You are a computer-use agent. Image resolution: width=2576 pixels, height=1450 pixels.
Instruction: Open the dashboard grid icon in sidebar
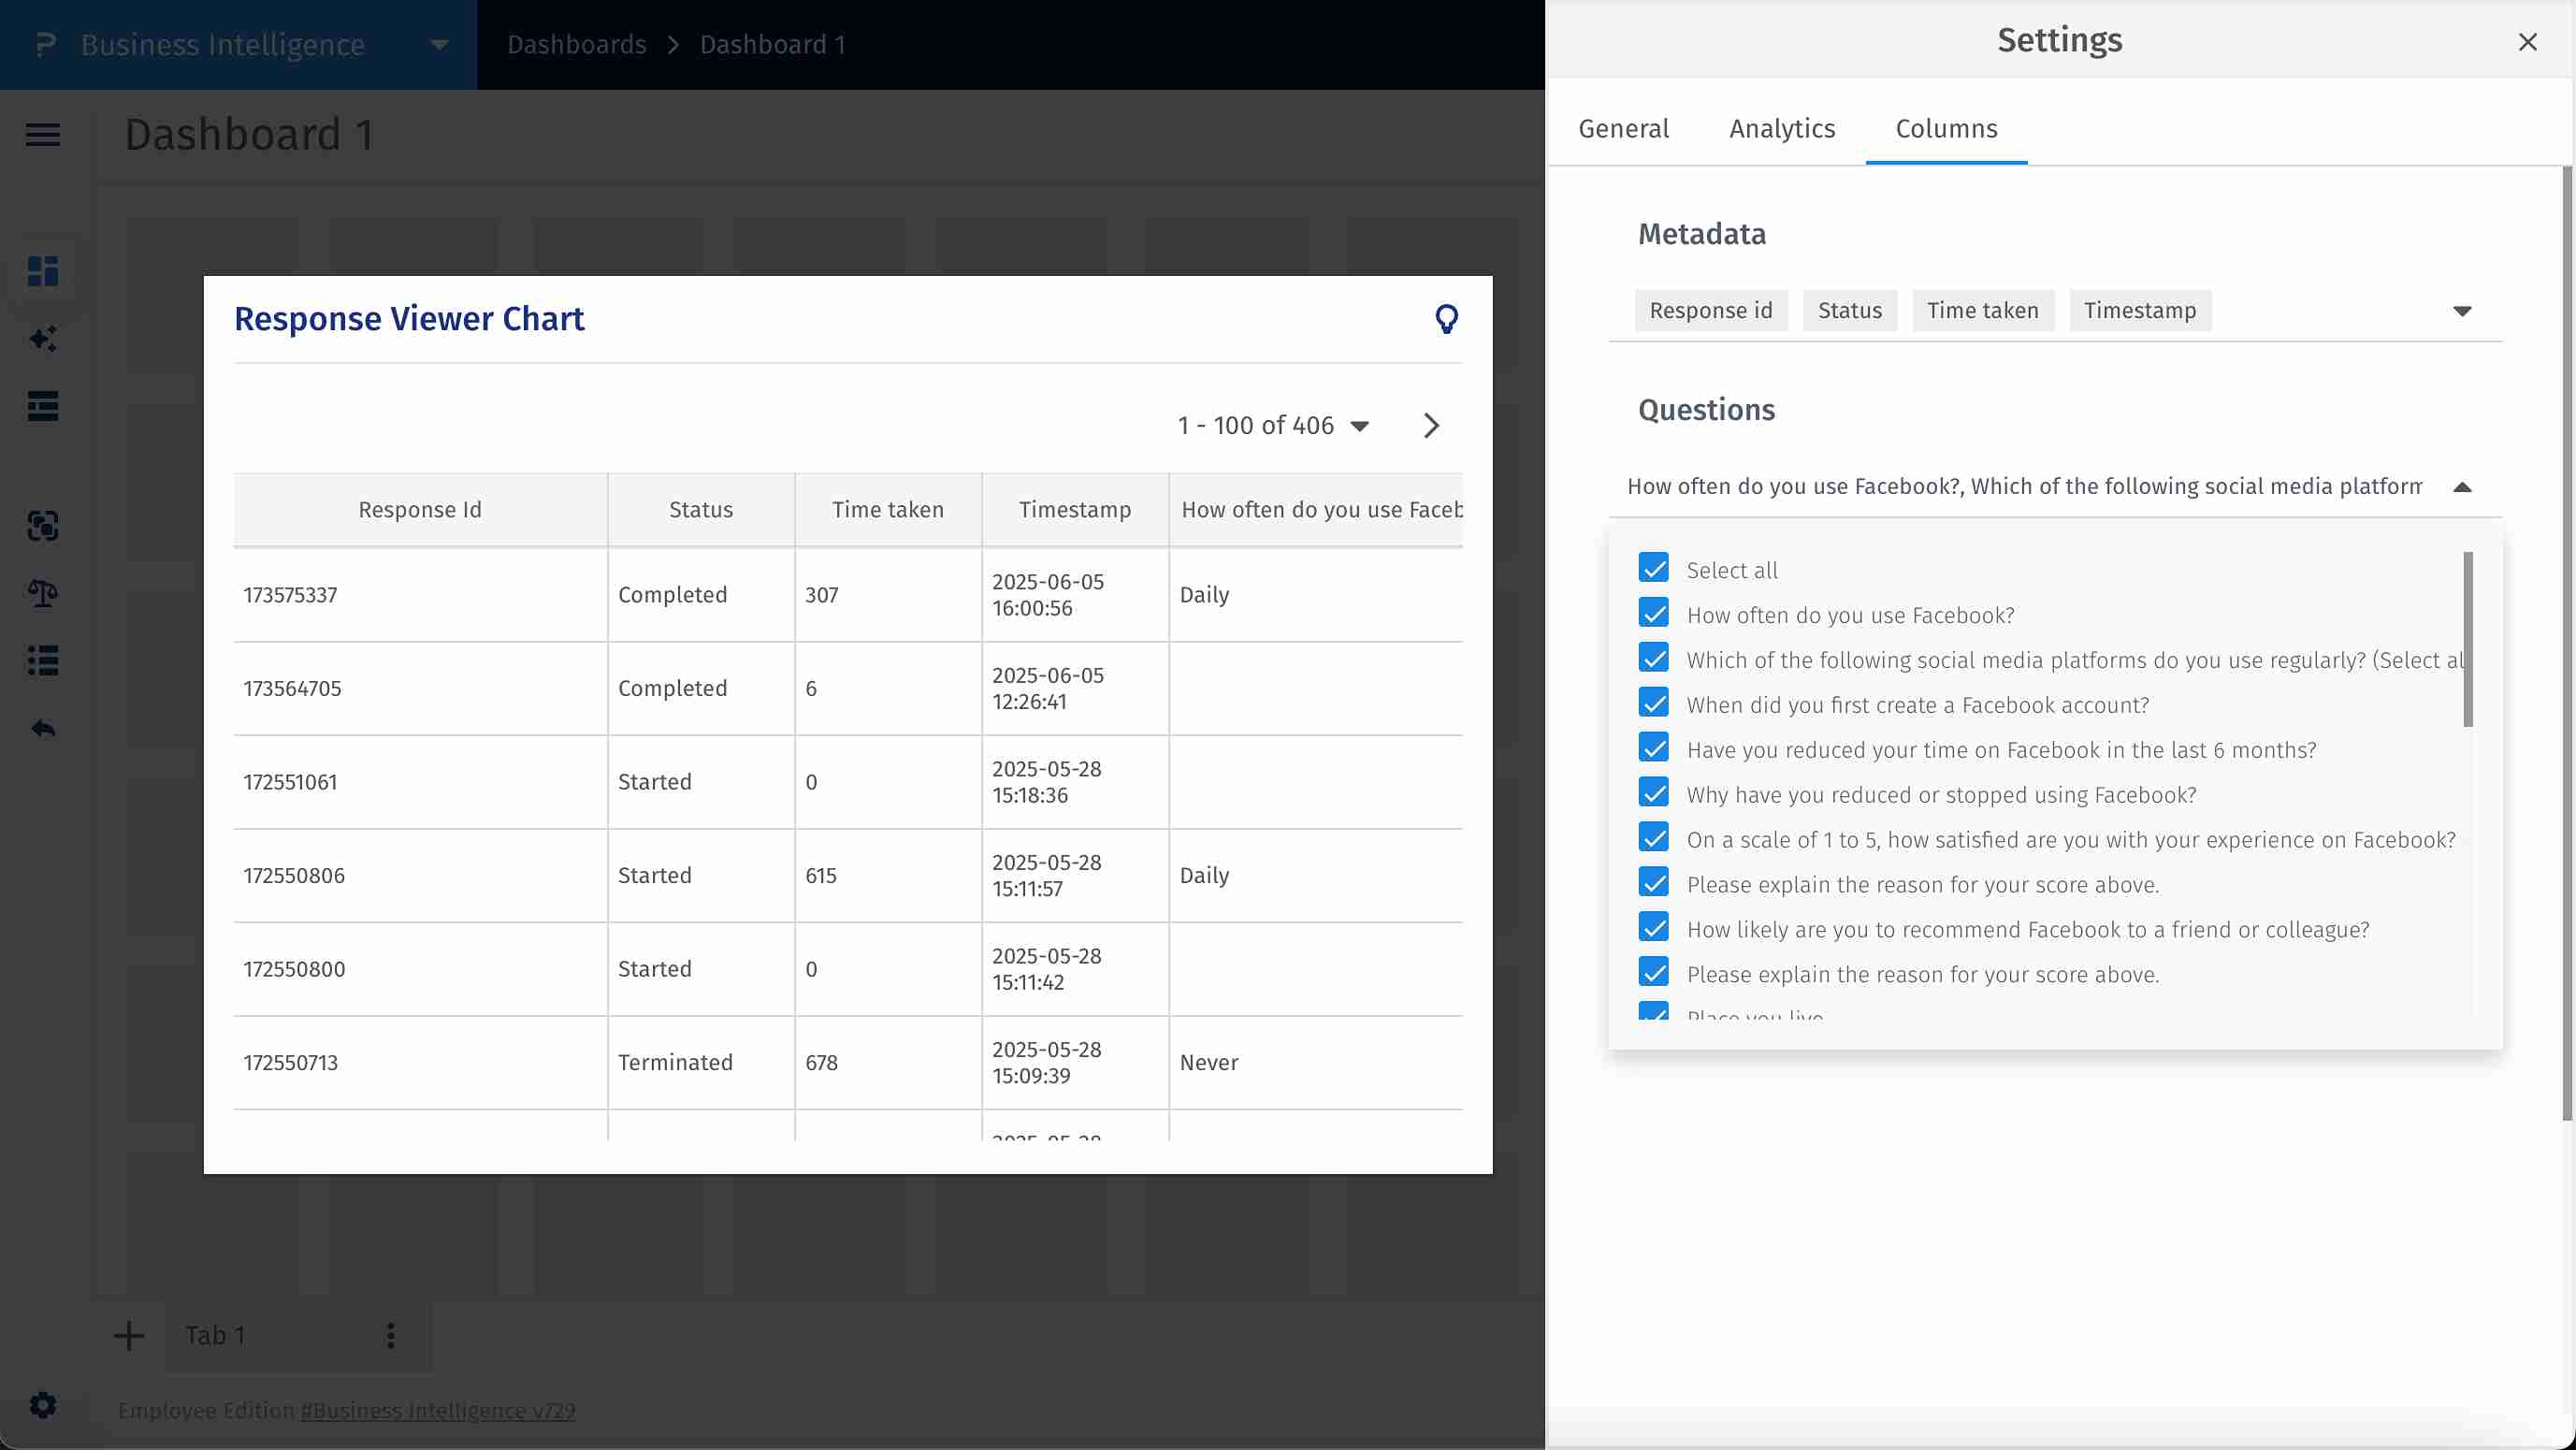tap(43, 271)
